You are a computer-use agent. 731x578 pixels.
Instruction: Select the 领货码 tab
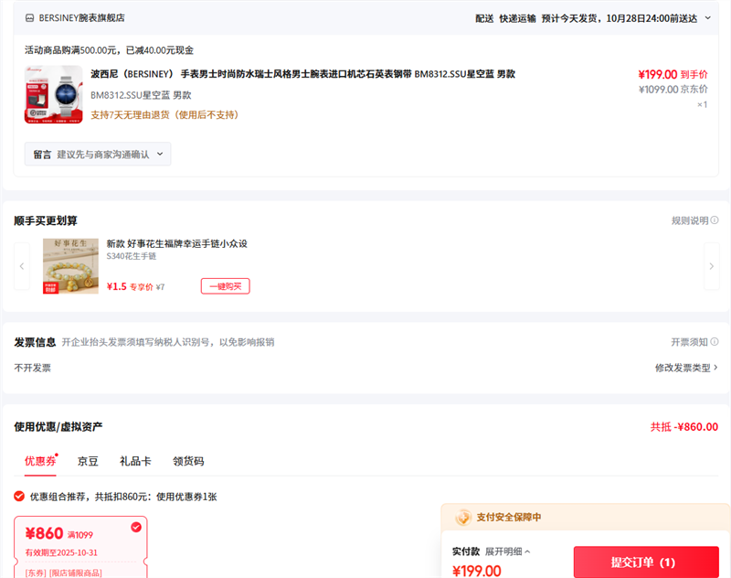click(x=188, y=461)
